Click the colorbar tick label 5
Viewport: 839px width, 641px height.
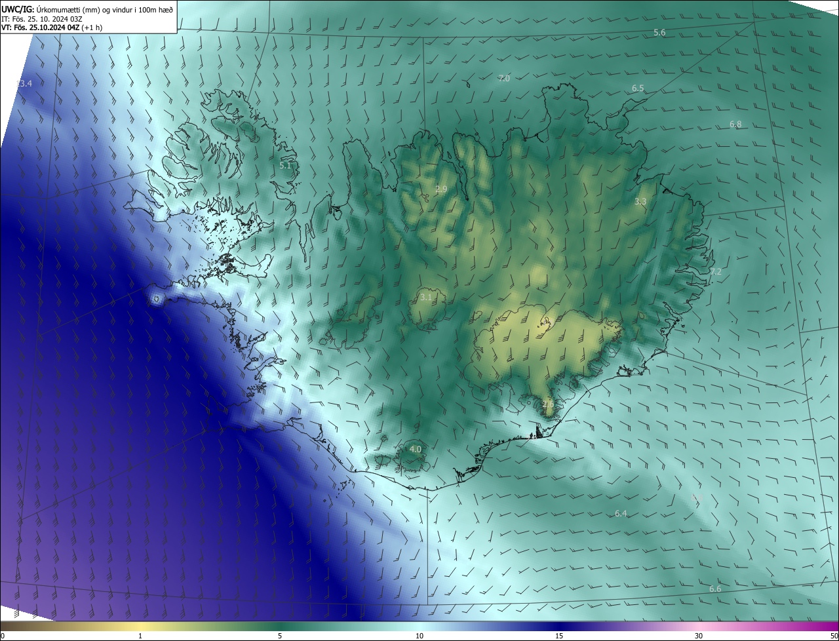tap(280, 636)
